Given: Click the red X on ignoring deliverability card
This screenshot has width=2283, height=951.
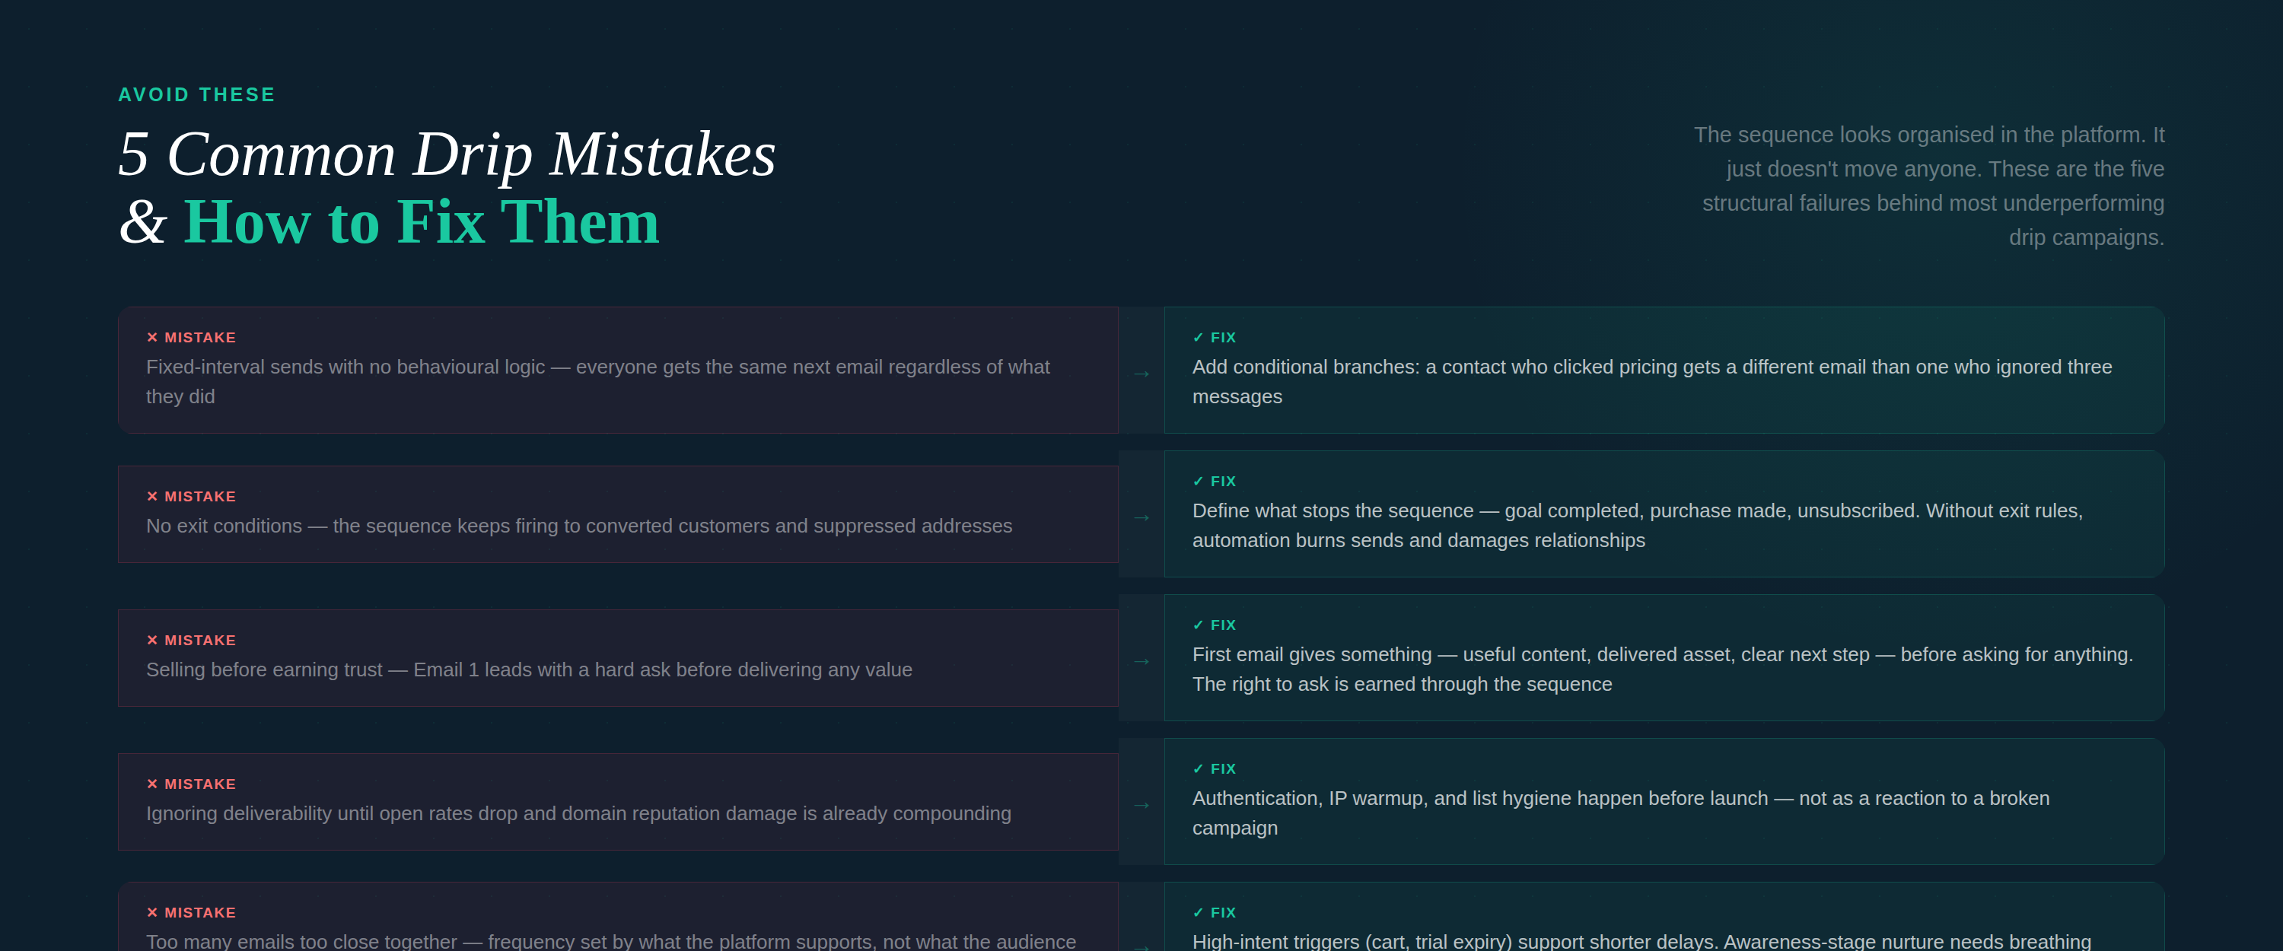Looking at the screenshot, I should click(151, 784).
